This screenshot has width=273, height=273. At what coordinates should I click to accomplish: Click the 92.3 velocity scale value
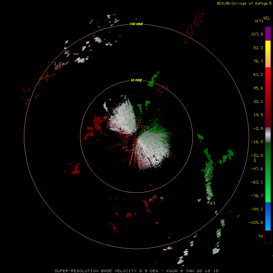point(258,48)
